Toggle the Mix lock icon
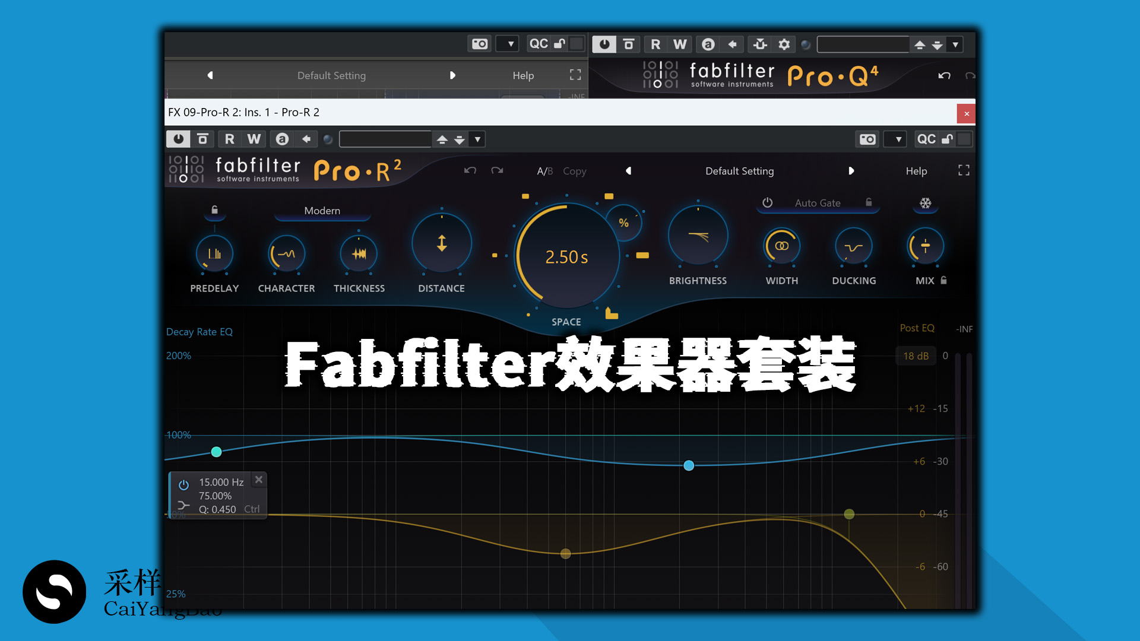 point(943,280)
